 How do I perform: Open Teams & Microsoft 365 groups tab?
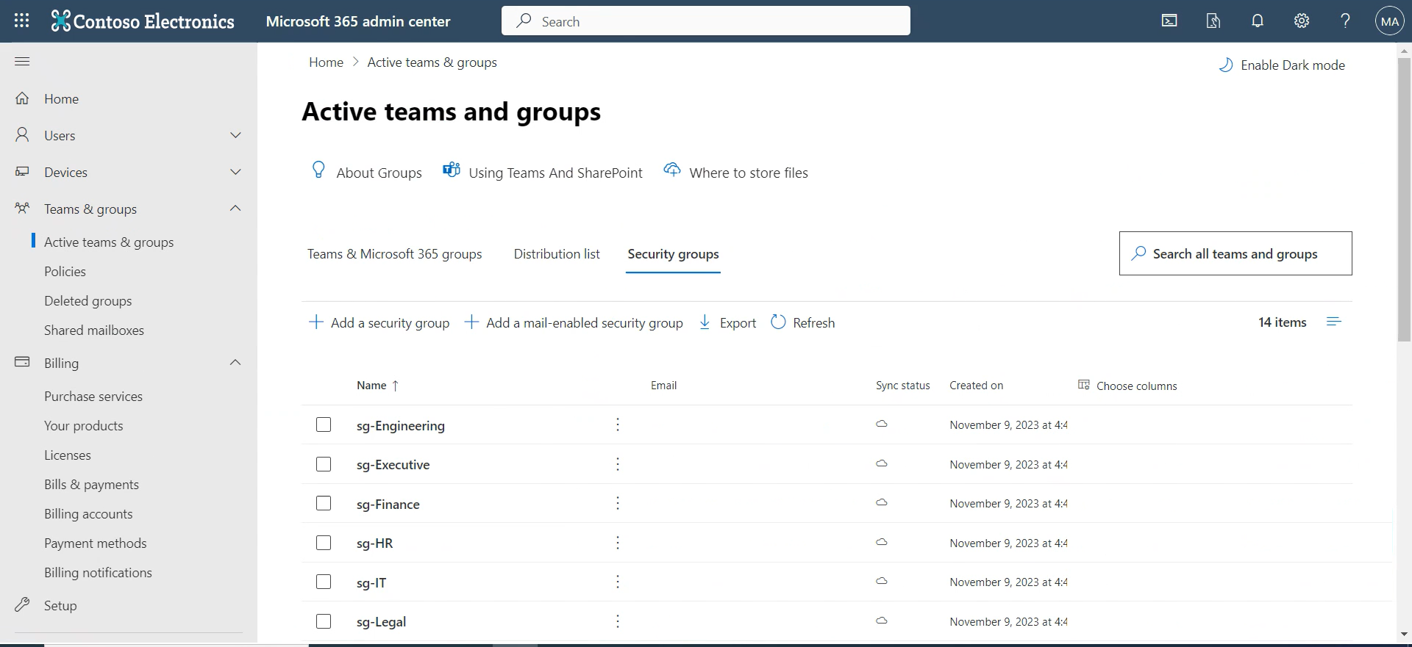(394, 254)
